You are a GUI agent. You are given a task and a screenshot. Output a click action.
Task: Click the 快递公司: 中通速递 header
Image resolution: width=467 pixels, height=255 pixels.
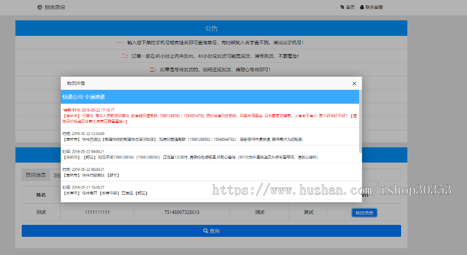[210, 97]
